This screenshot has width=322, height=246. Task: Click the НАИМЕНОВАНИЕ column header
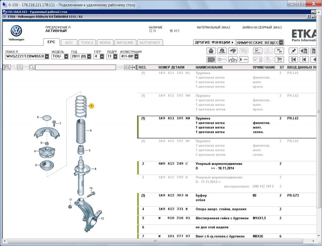(209, 67)
